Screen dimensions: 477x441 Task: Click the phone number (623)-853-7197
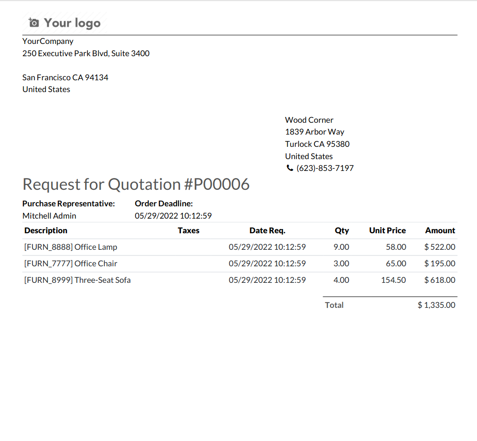pos(325,168)
